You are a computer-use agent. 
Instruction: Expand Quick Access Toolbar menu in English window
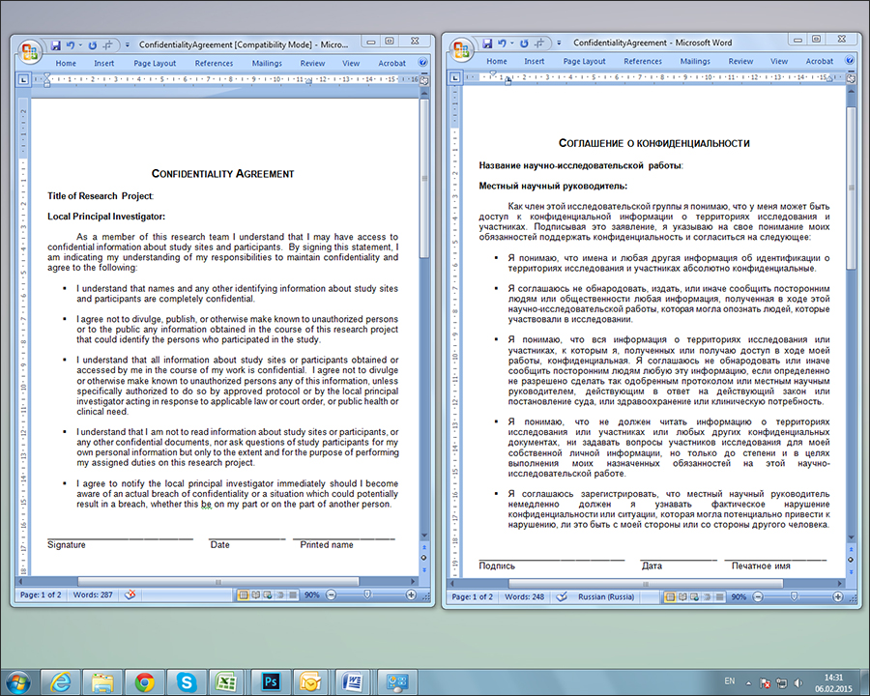pyautogui.click(x=127, y=45)
